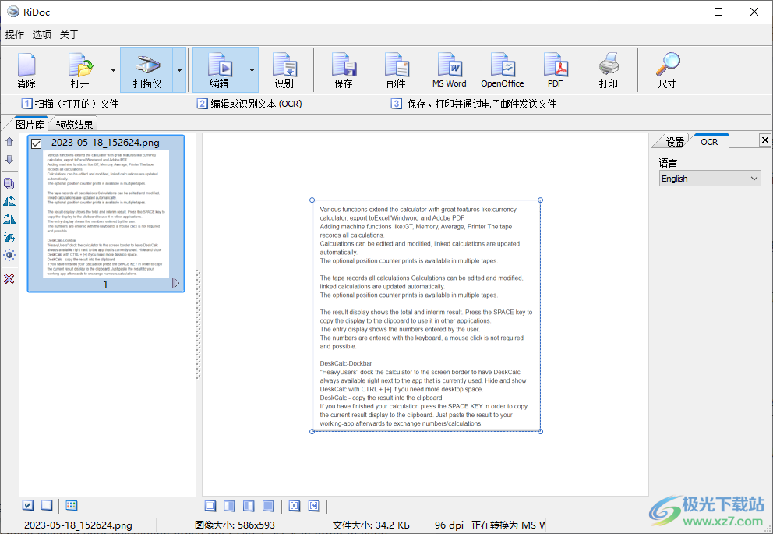Click 96 dpi in status bar
The image size is (773, 534).
pyautogui.click(x=449, y=525)
